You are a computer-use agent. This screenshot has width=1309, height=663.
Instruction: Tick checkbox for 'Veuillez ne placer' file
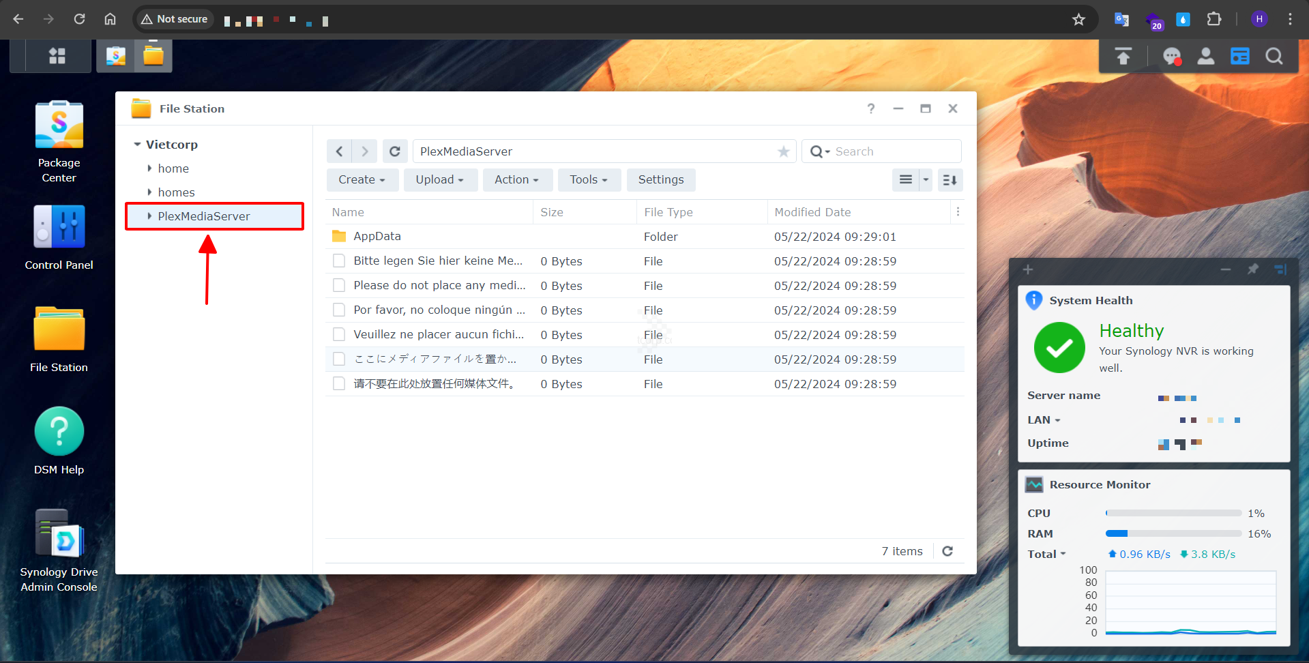(x=339, y=335)
